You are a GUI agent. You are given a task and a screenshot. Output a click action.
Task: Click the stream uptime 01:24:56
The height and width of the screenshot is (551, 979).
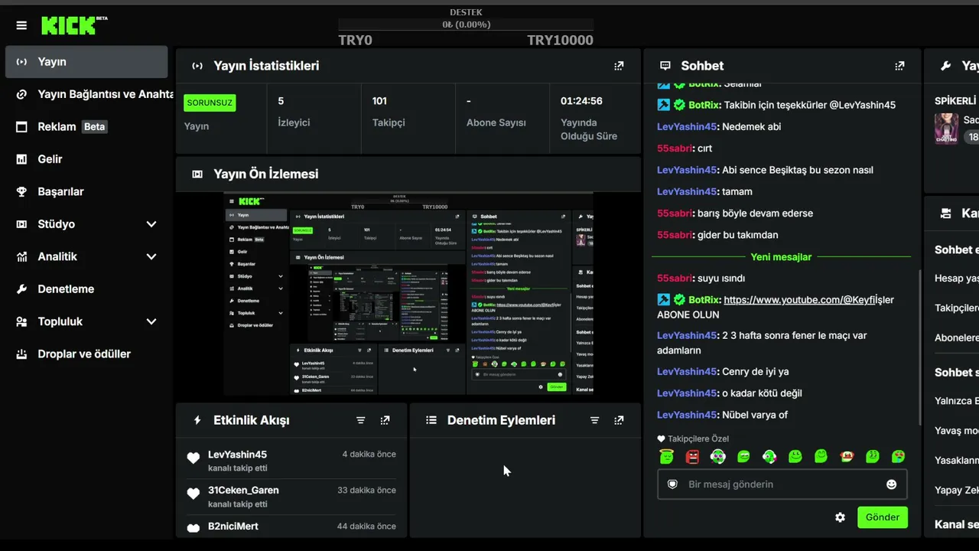581,101
